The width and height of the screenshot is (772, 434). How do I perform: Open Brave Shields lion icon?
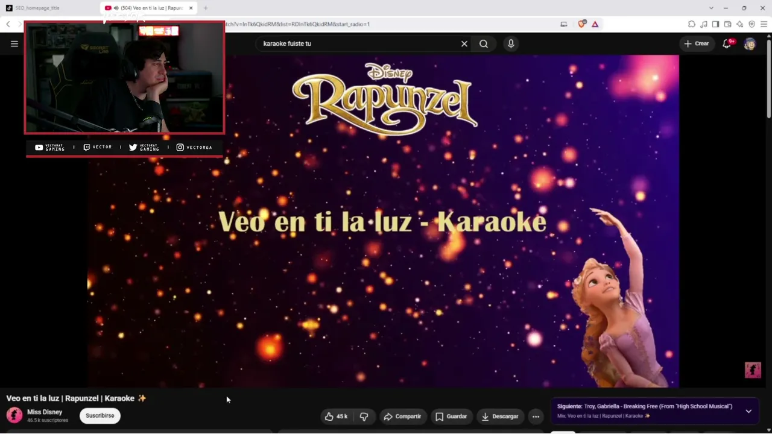click(582, 24)
